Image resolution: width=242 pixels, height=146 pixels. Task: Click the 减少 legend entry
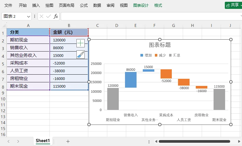click(x=160, y=55)
